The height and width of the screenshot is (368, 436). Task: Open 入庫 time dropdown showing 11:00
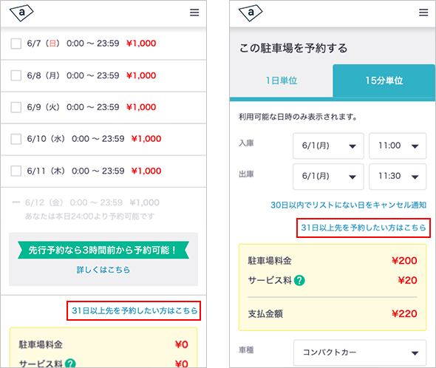398,146
